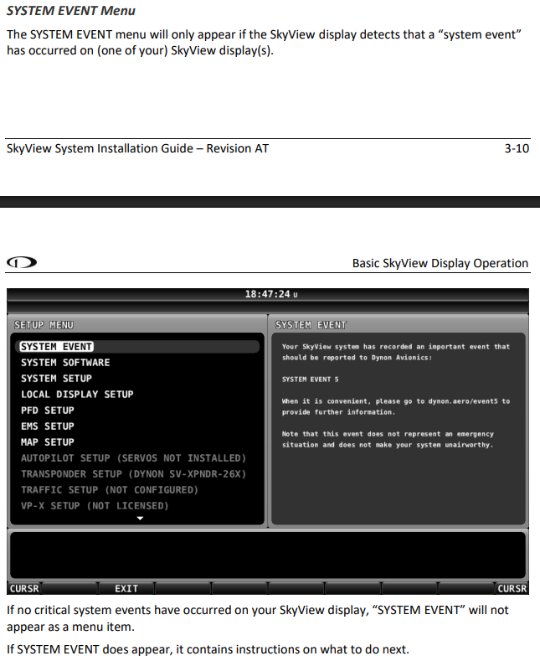Select the greyed AUTOPILOT SETUP entry

pos(133,458)
